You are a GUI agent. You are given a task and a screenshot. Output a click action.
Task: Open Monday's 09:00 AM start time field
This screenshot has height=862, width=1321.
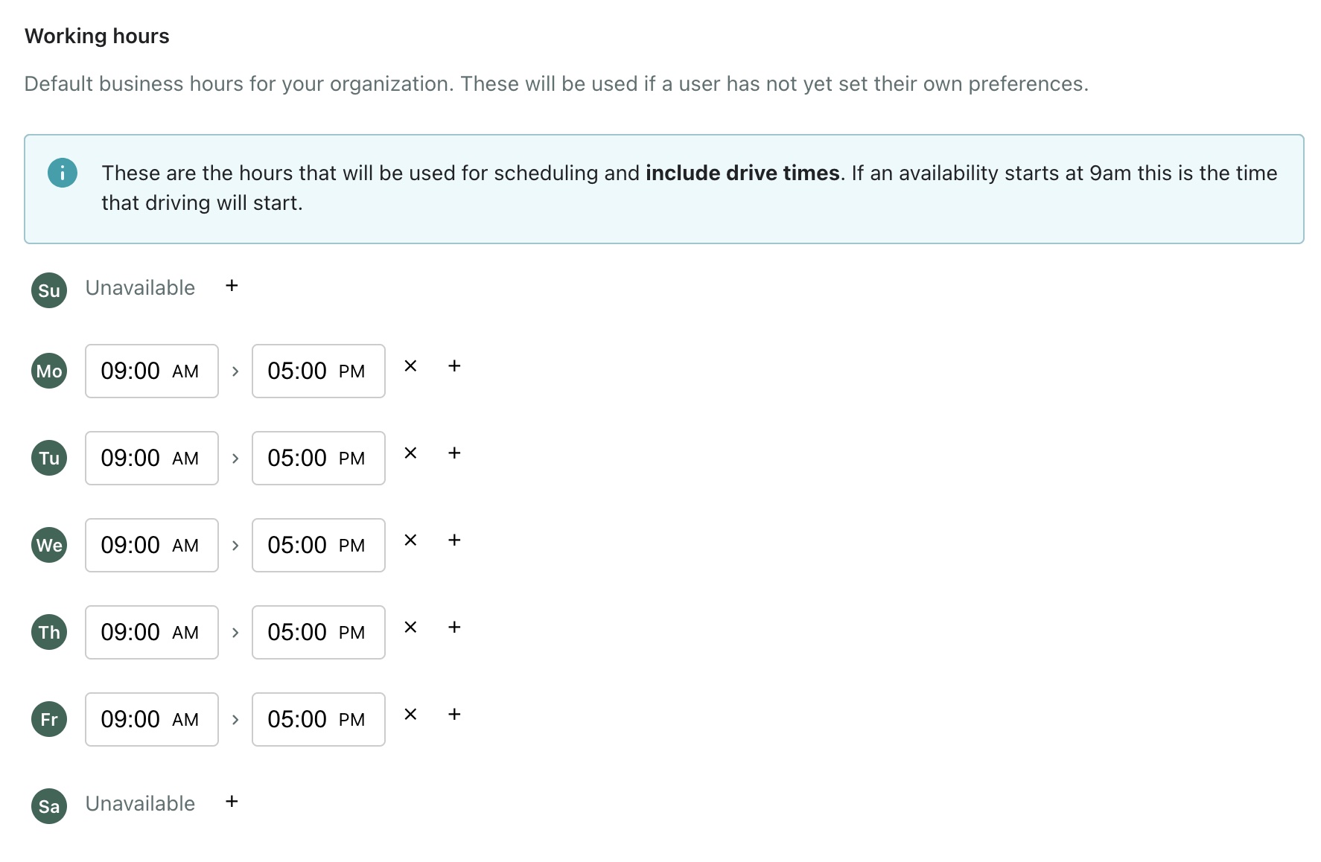click(x=151, y=371)
